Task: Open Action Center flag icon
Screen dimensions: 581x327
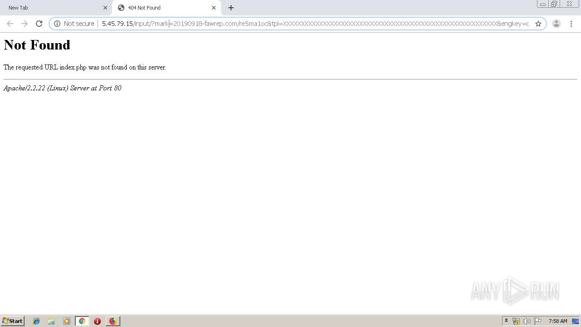Action: tap(538, 321)
